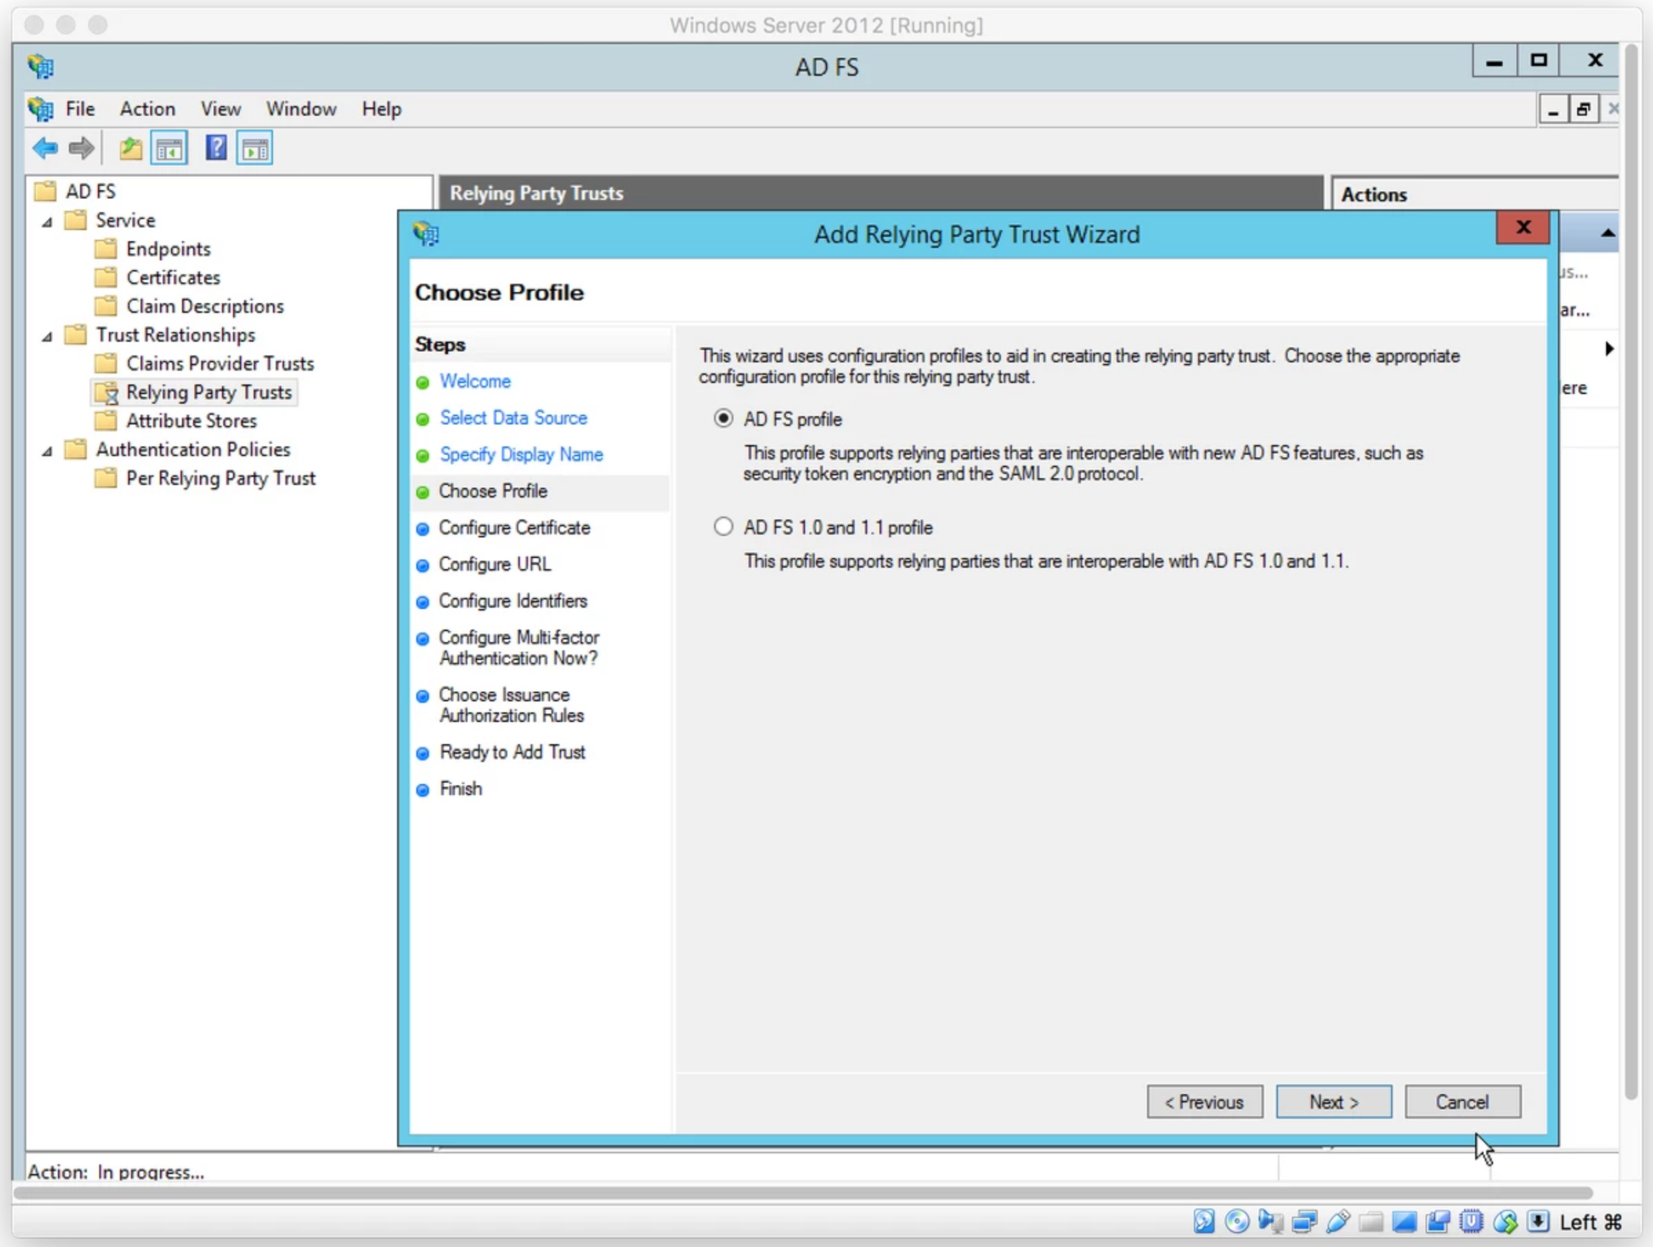Click the Up One Level folder icon

(x=131, y=148)
